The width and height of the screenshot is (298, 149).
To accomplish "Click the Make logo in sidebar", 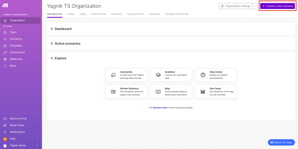I will [5, 6].
